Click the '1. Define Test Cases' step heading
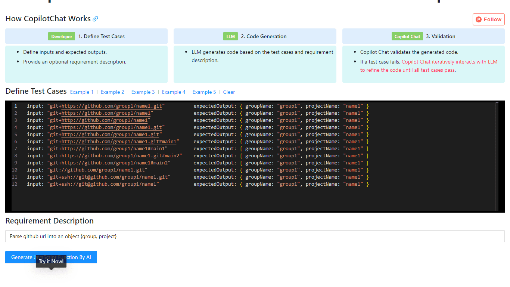 coord(102,36)
